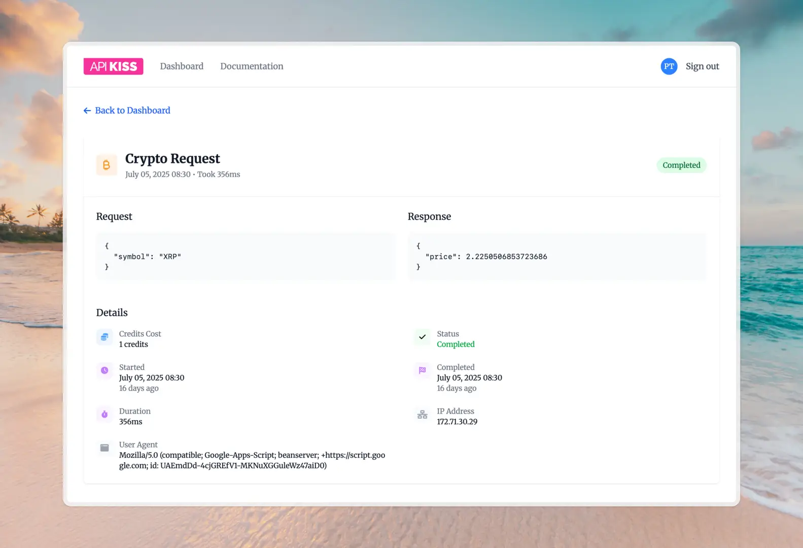This screenshot has height=548, width=803.
Task: Click the back arrow icon
Action: [87, 111]
